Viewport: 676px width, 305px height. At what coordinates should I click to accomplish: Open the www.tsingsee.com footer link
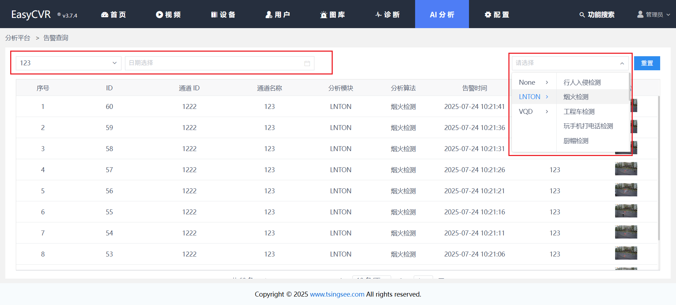tap(337, 294)
